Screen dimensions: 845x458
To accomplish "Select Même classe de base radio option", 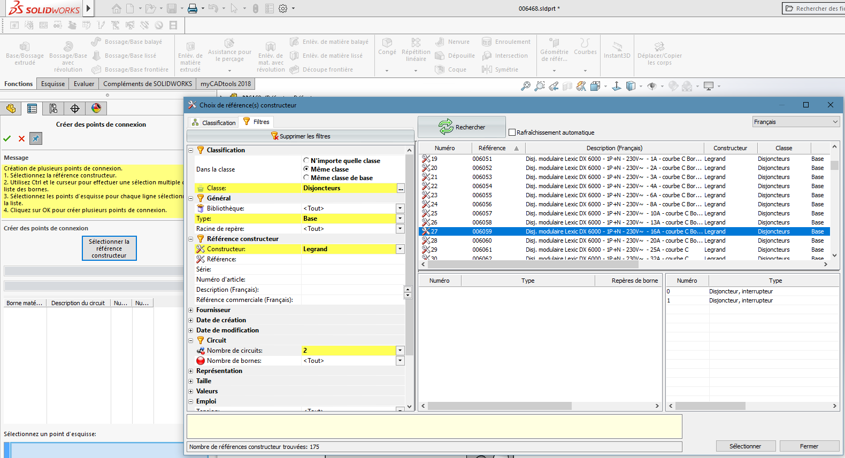I will point(306,177).
